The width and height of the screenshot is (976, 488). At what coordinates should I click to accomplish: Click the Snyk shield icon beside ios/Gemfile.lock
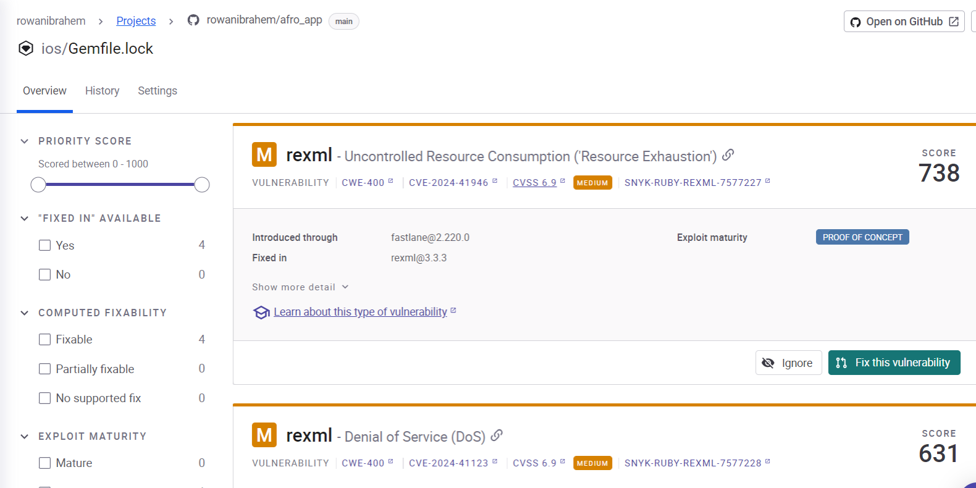[26, 48]
